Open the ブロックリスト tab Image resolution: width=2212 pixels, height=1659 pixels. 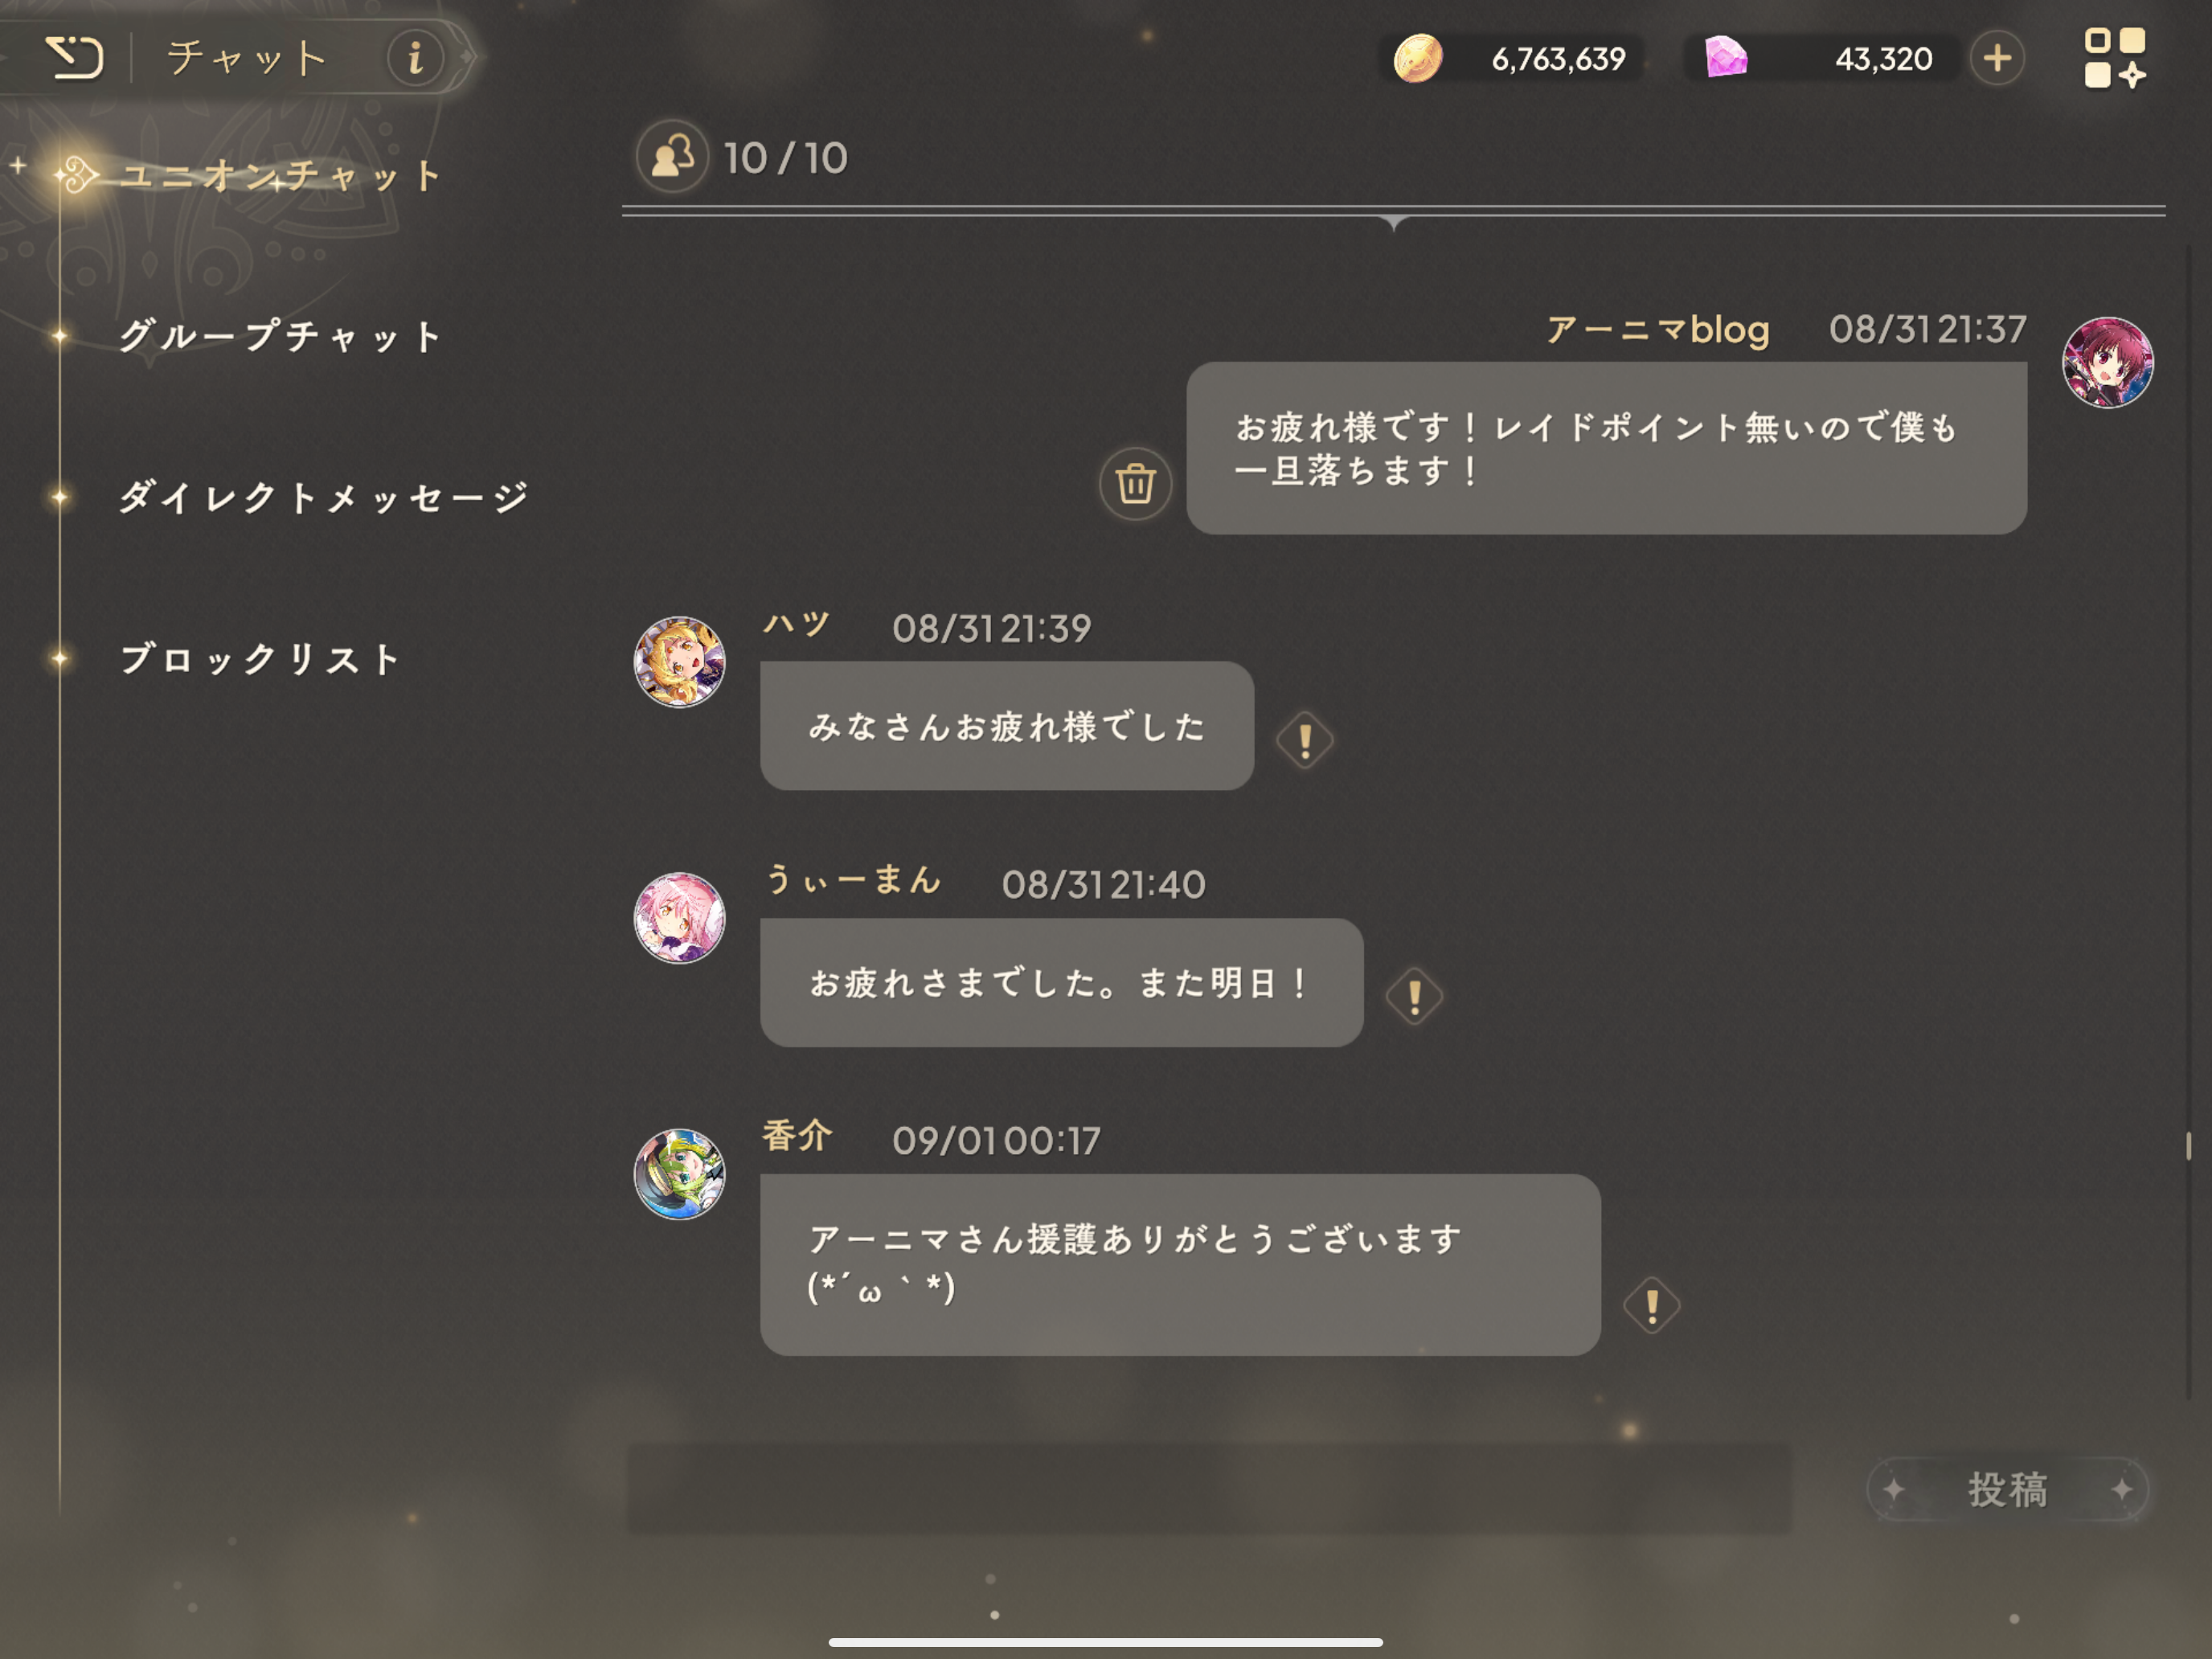click(260, 658)
